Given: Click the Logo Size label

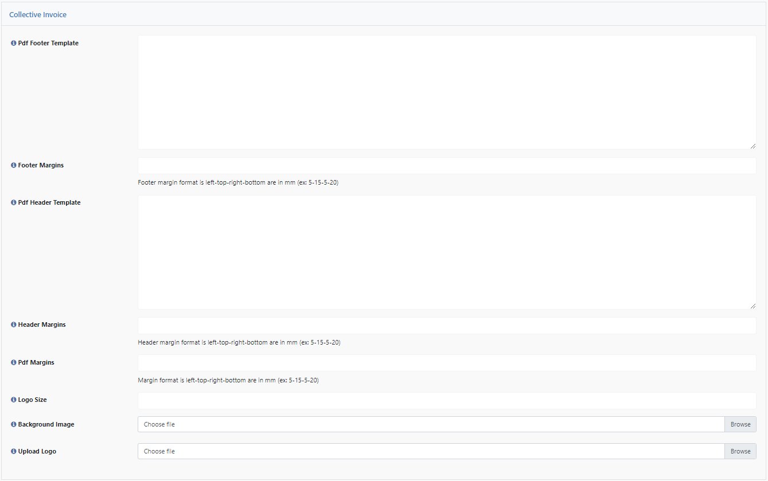Looking at the screenshot, I should [x=32, y=400].
